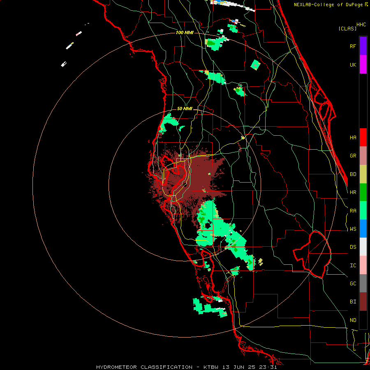
Task: Click the RA legend label
Action: tap(353, 211)
